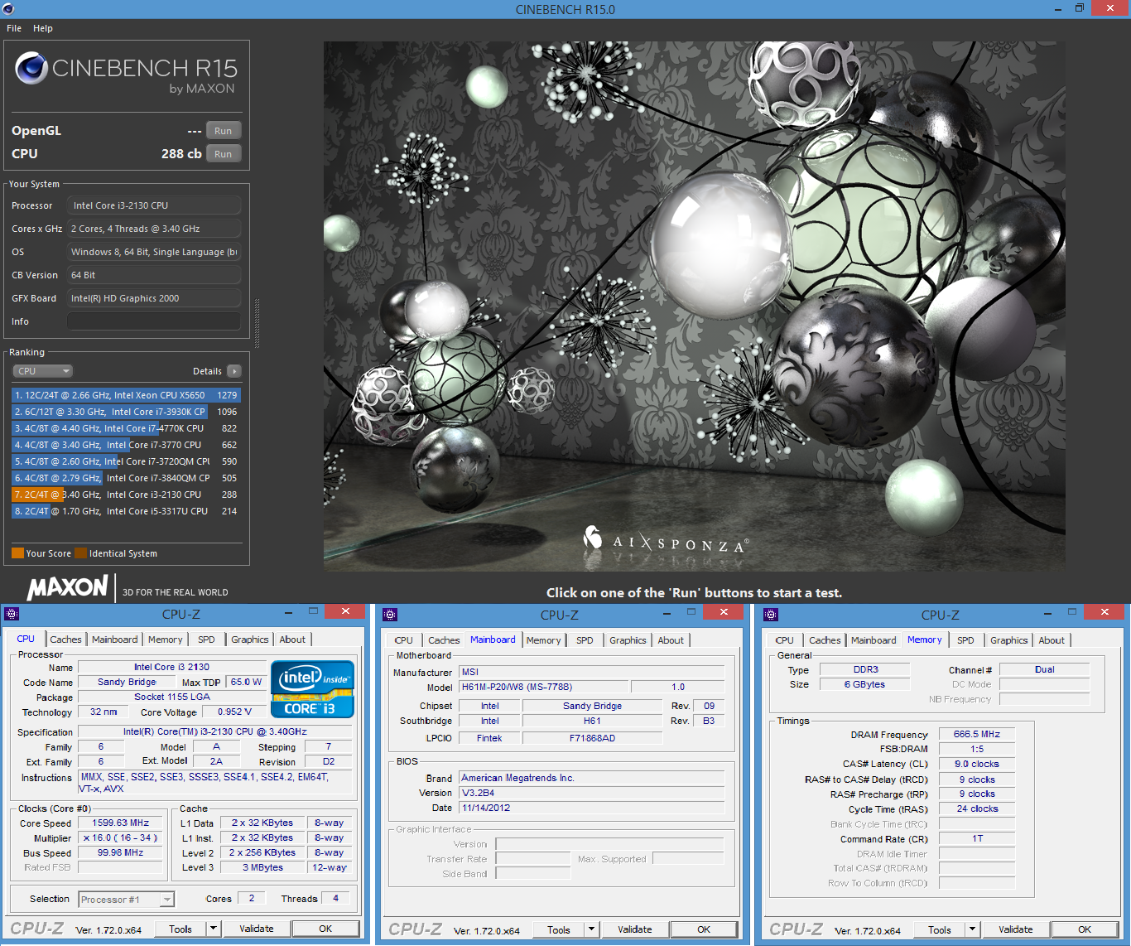This screenshot has width=1131, height=946.
Task: Click the Cinebench app icon in title bar
Action: (x=8, y=9)
